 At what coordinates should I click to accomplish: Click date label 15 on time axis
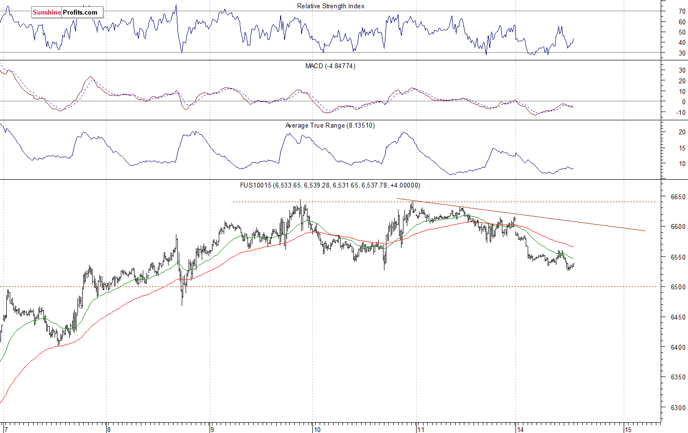pyautogui.click(x=628, y=430)
